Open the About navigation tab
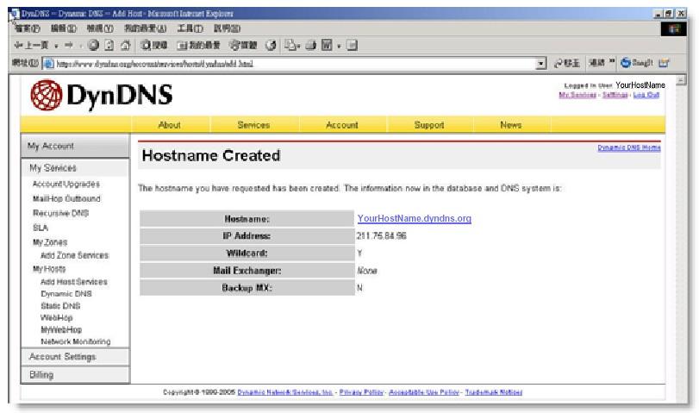Image resolution: width=699 pixels, height=413 pixels. point(170,125)
